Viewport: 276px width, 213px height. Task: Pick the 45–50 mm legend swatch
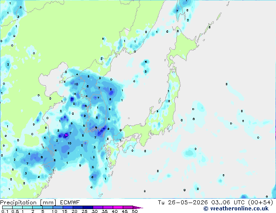(x=128, y=207)
